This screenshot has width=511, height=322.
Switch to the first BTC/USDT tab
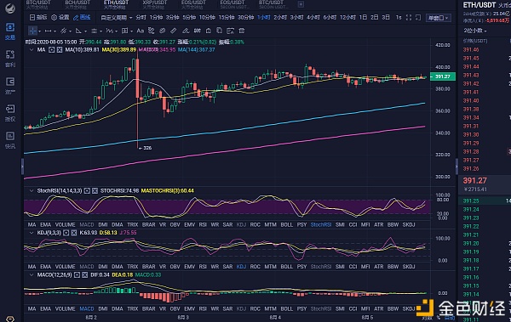click(38, 4)
